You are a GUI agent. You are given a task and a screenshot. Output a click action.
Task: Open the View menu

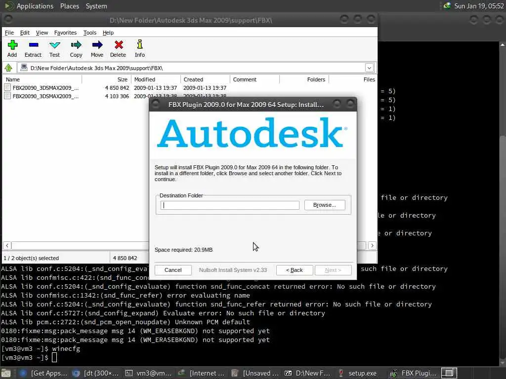[42, 33]
